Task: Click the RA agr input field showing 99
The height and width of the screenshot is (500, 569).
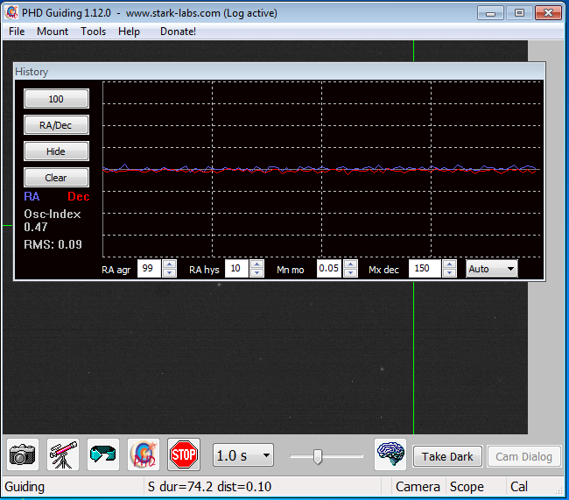Action: tap(150, 269)
